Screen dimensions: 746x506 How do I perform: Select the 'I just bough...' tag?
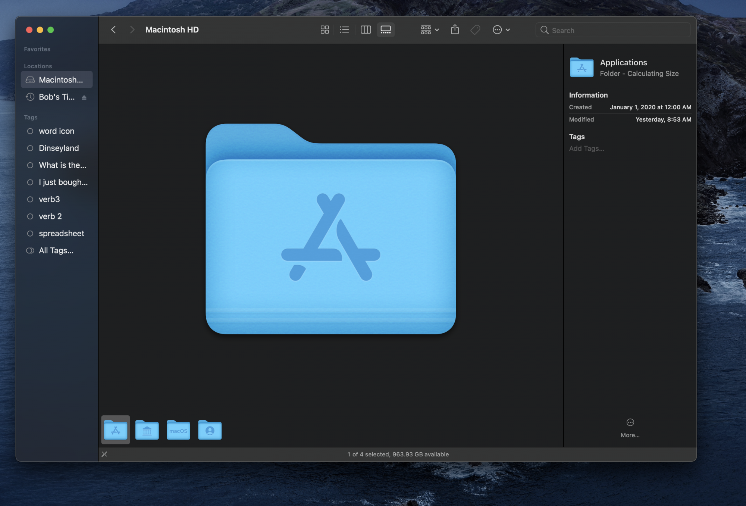[x=57, y=182]
